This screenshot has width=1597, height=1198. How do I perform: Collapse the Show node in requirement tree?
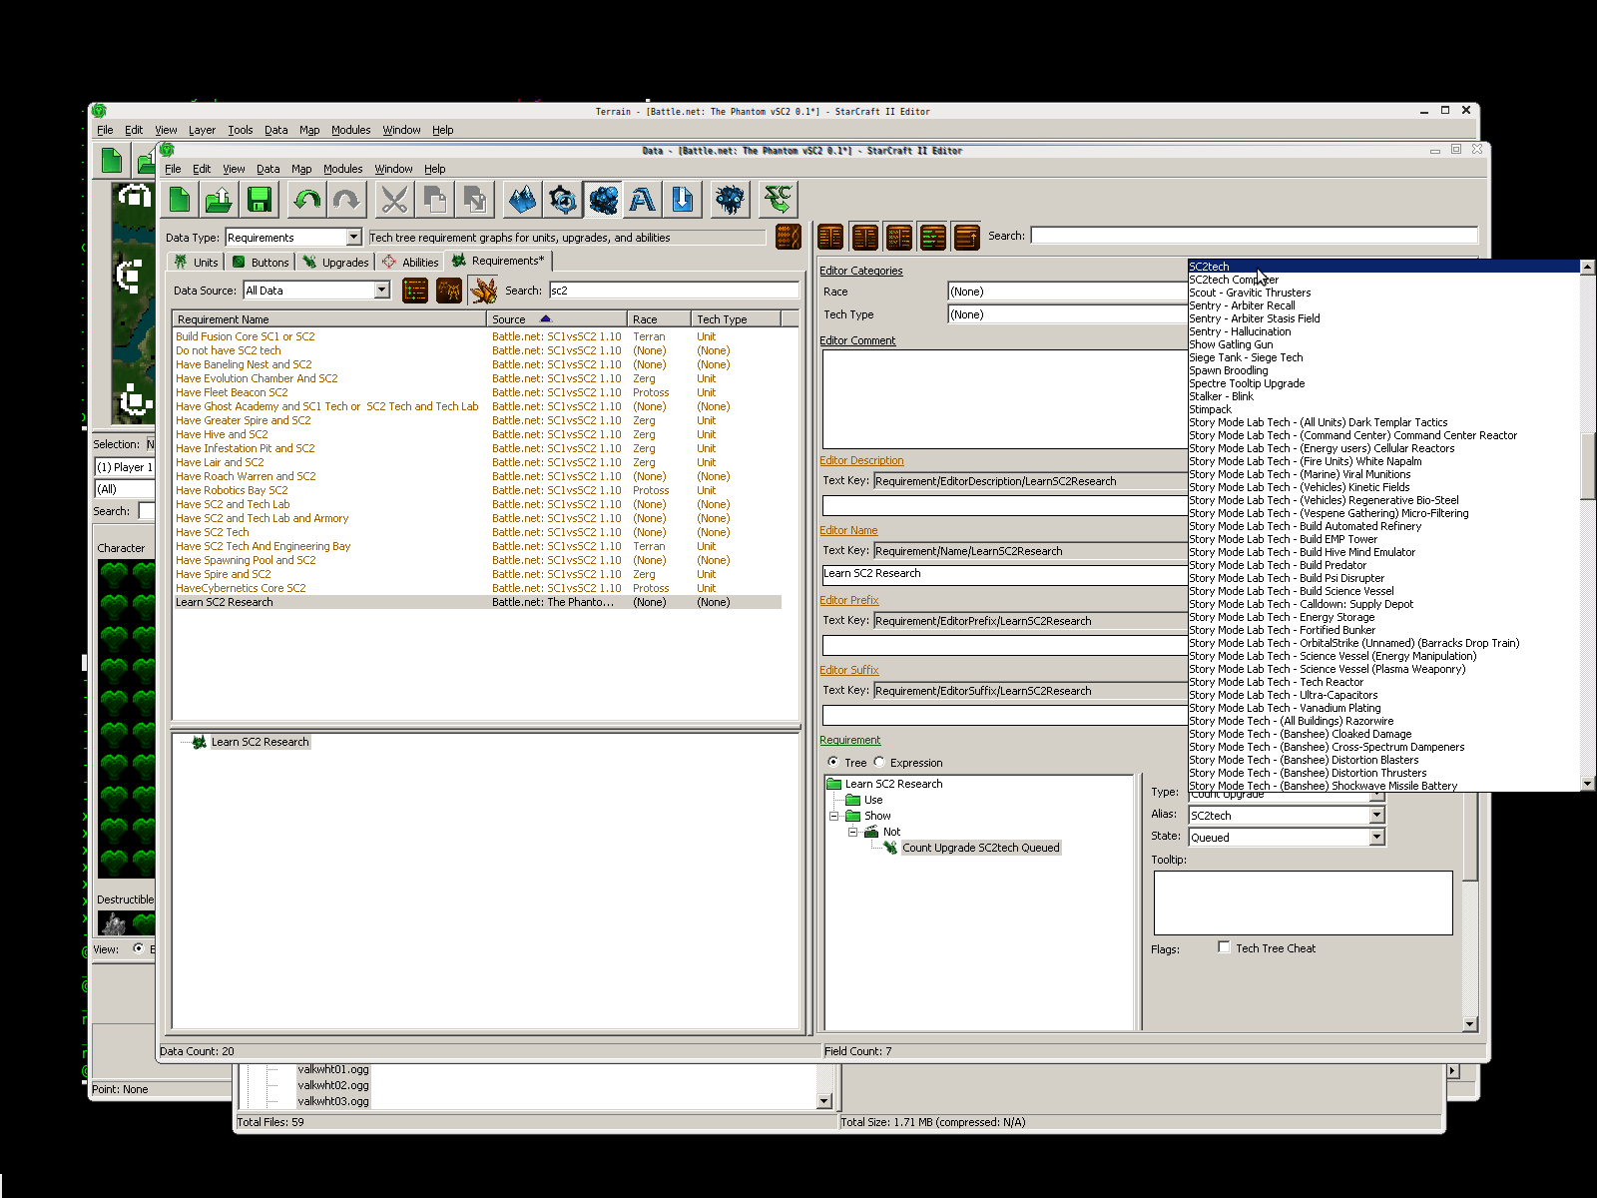pyautogui.click(x=834, y=816)
